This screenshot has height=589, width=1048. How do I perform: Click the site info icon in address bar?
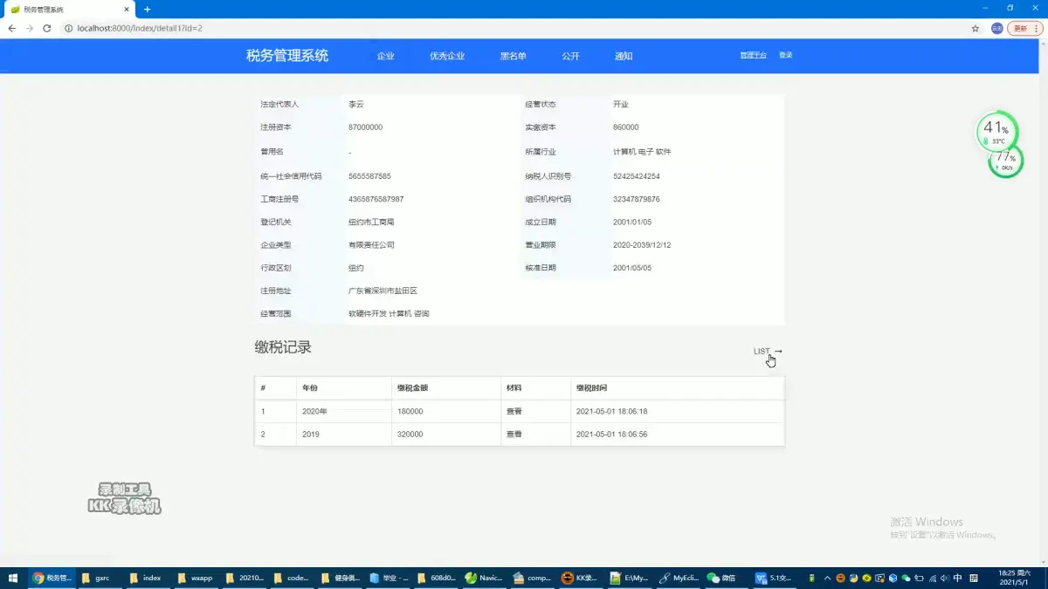pos(68,28)
